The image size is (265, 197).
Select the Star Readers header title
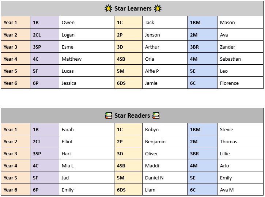[132, 115]
